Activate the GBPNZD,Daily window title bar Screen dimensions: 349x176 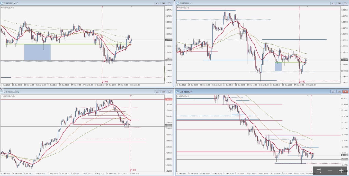[77, 91]
